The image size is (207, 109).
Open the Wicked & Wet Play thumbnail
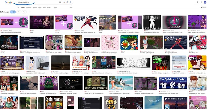point(161,63)
